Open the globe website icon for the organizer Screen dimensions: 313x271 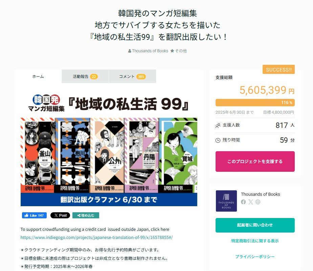pyautogui.click(x=258, y=202)
